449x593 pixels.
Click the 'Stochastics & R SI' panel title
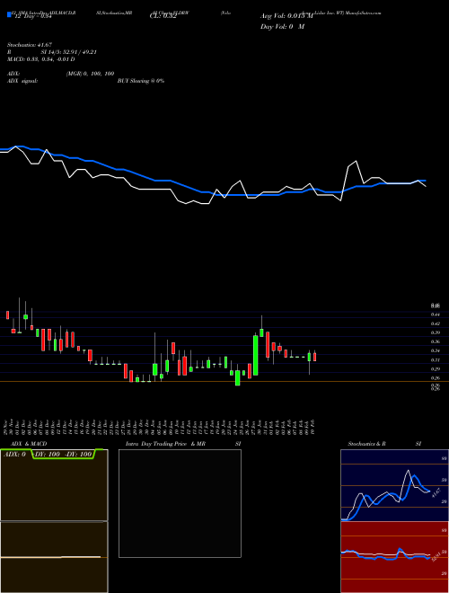click(x=384, y=444)
